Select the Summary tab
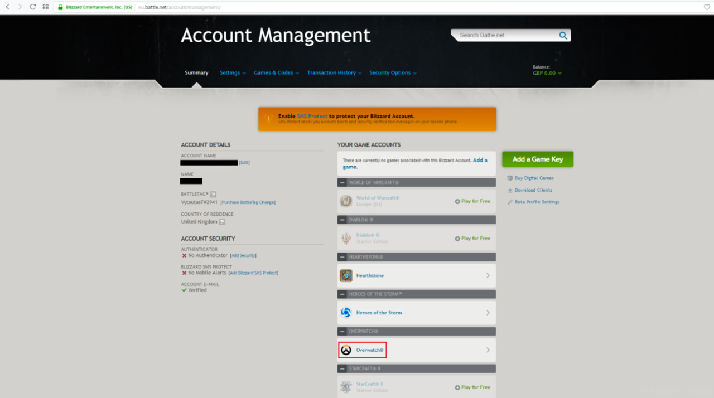 (x=196, y=72)
